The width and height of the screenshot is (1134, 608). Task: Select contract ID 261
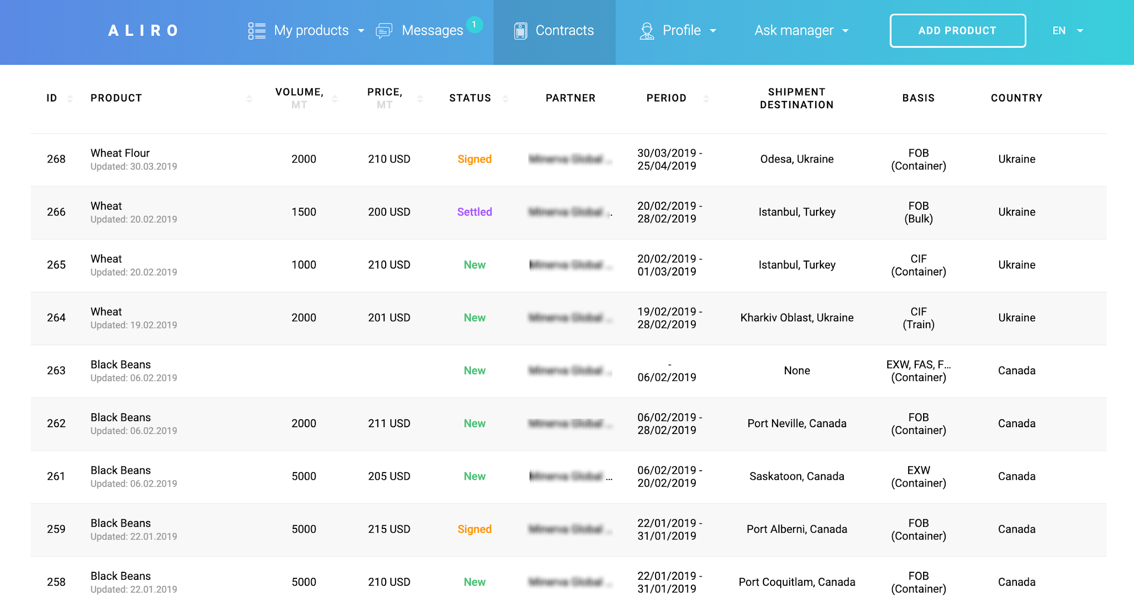click(x=56, y=477)
